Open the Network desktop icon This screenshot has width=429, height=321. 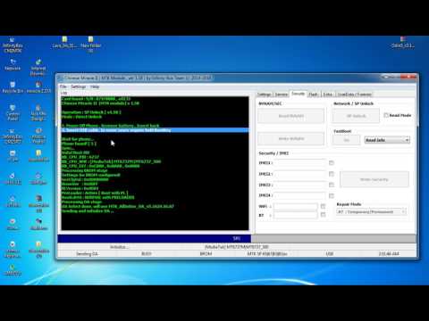(13, 64)
